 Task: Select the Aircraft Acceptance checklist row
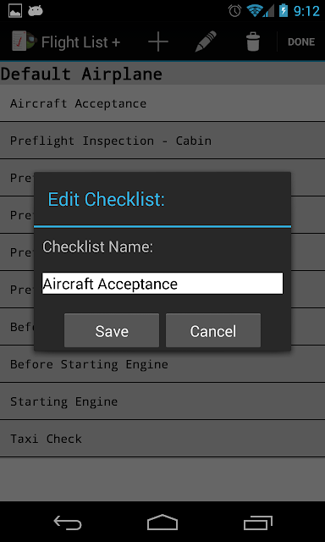[x=162, y=103]
